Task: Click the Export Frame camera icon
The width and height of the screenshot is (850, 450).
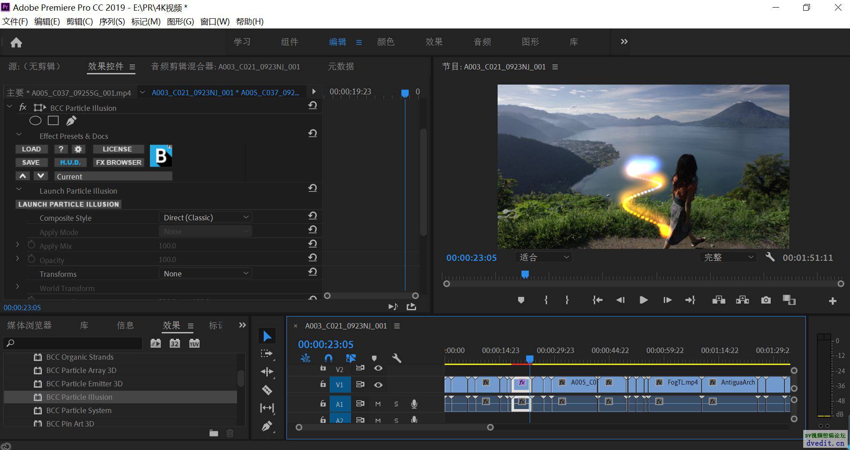Action: tap(766, 300)
